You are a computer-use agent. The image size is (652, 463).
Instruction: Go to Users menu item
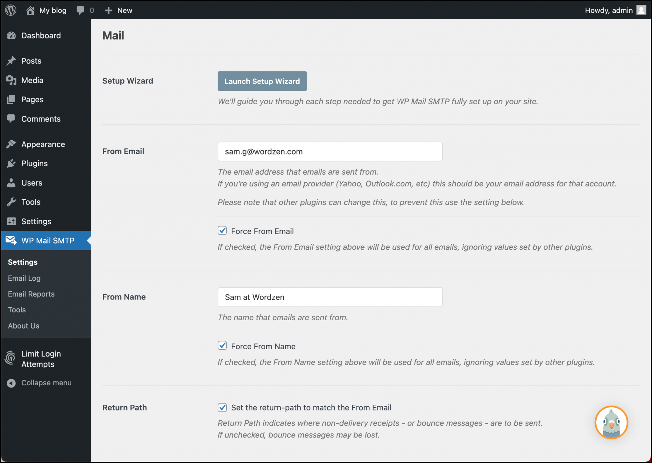pyautogui.click(x=46, y=183)
